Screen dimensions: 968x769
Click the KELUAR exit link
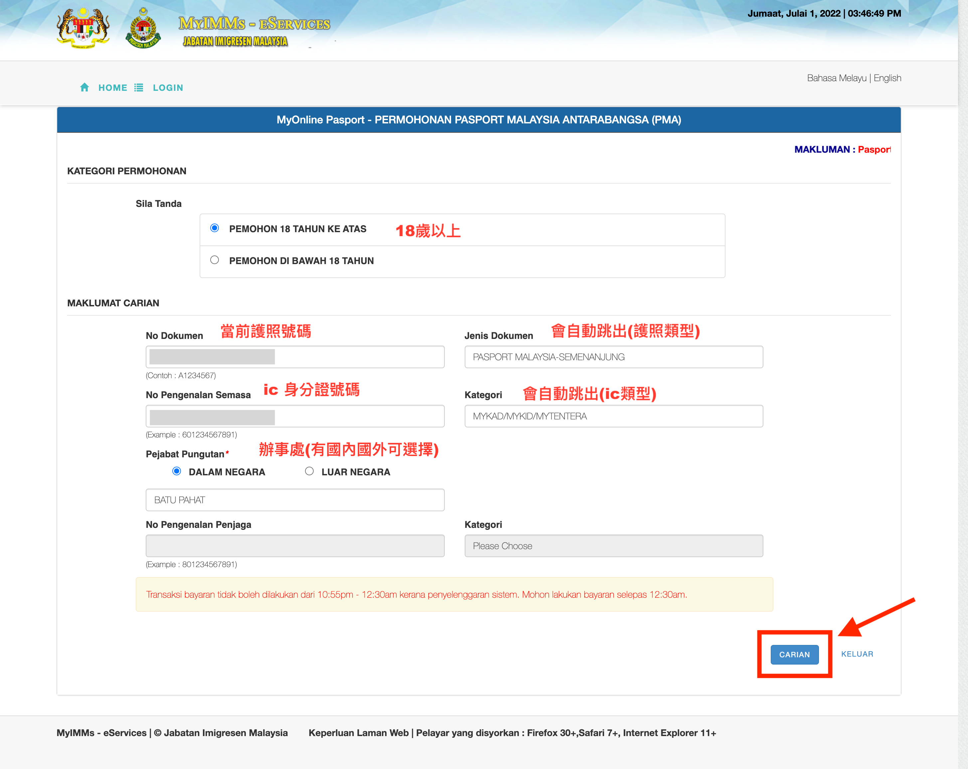pyautogui.click(x=857, y=654)
